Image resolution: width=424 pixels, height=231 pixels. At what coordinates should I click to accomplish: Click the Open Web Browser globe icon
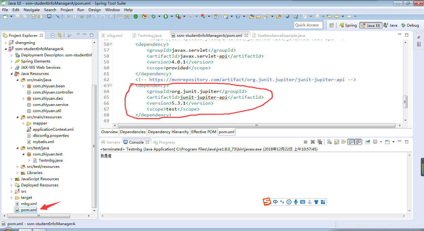287,16
